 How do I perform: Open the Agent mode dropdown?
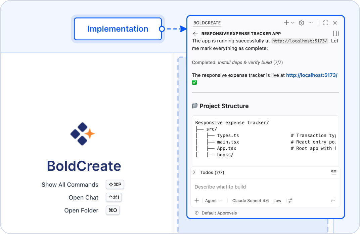coord(213,201)
